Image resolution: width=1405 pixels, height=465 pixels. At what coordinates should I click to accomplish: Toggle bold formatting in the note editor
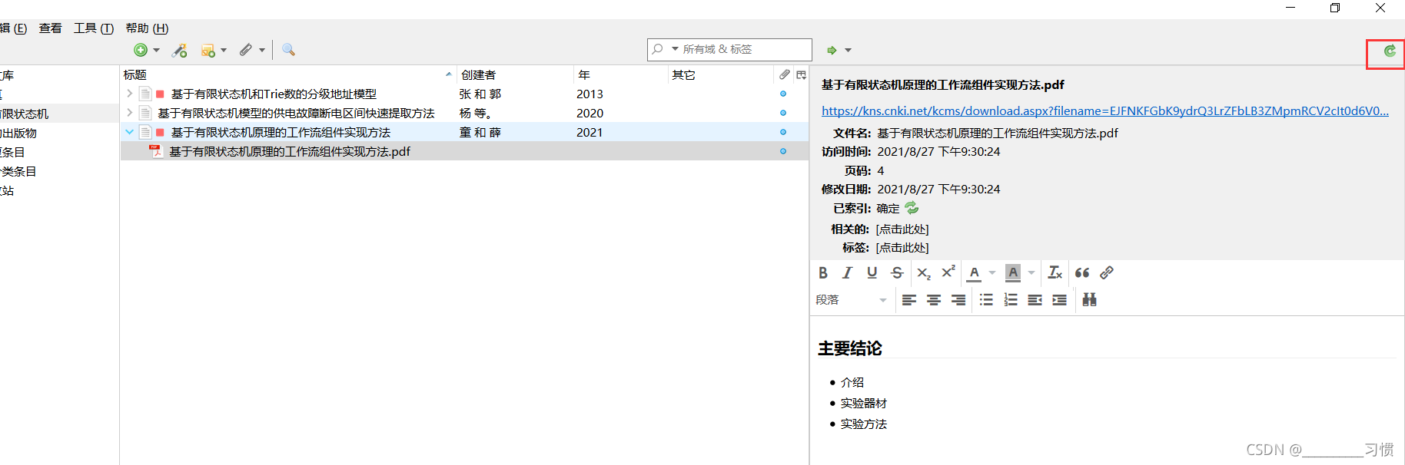tap(823, 272)
